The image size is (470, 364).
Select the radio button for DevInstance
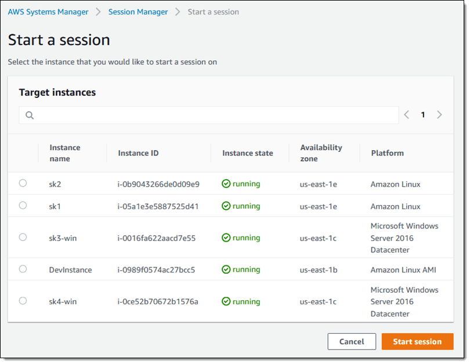click(x=22, y=270)
